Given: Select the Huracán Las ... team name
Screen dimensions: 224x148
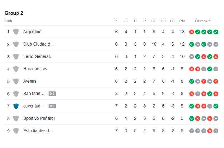Looking at the screenshot, I should pyautogui.click(x=38, y=69).
